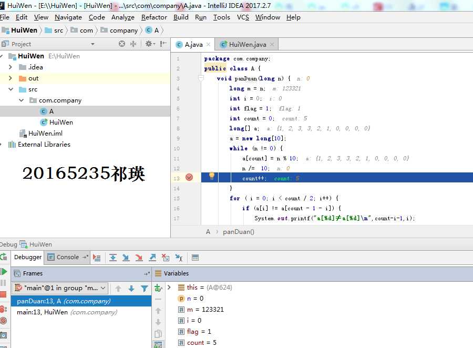This screenshot has height=348, width=473.
Task: Click the Scroll from Source target icon
Action: (x=121, y=44)
